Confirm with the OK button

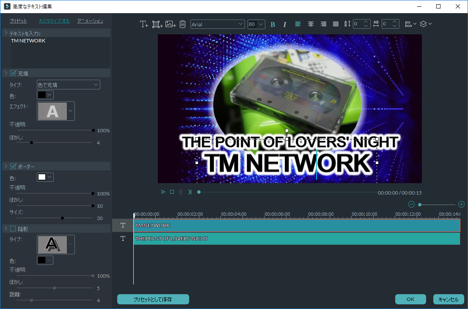click(411, 299)
